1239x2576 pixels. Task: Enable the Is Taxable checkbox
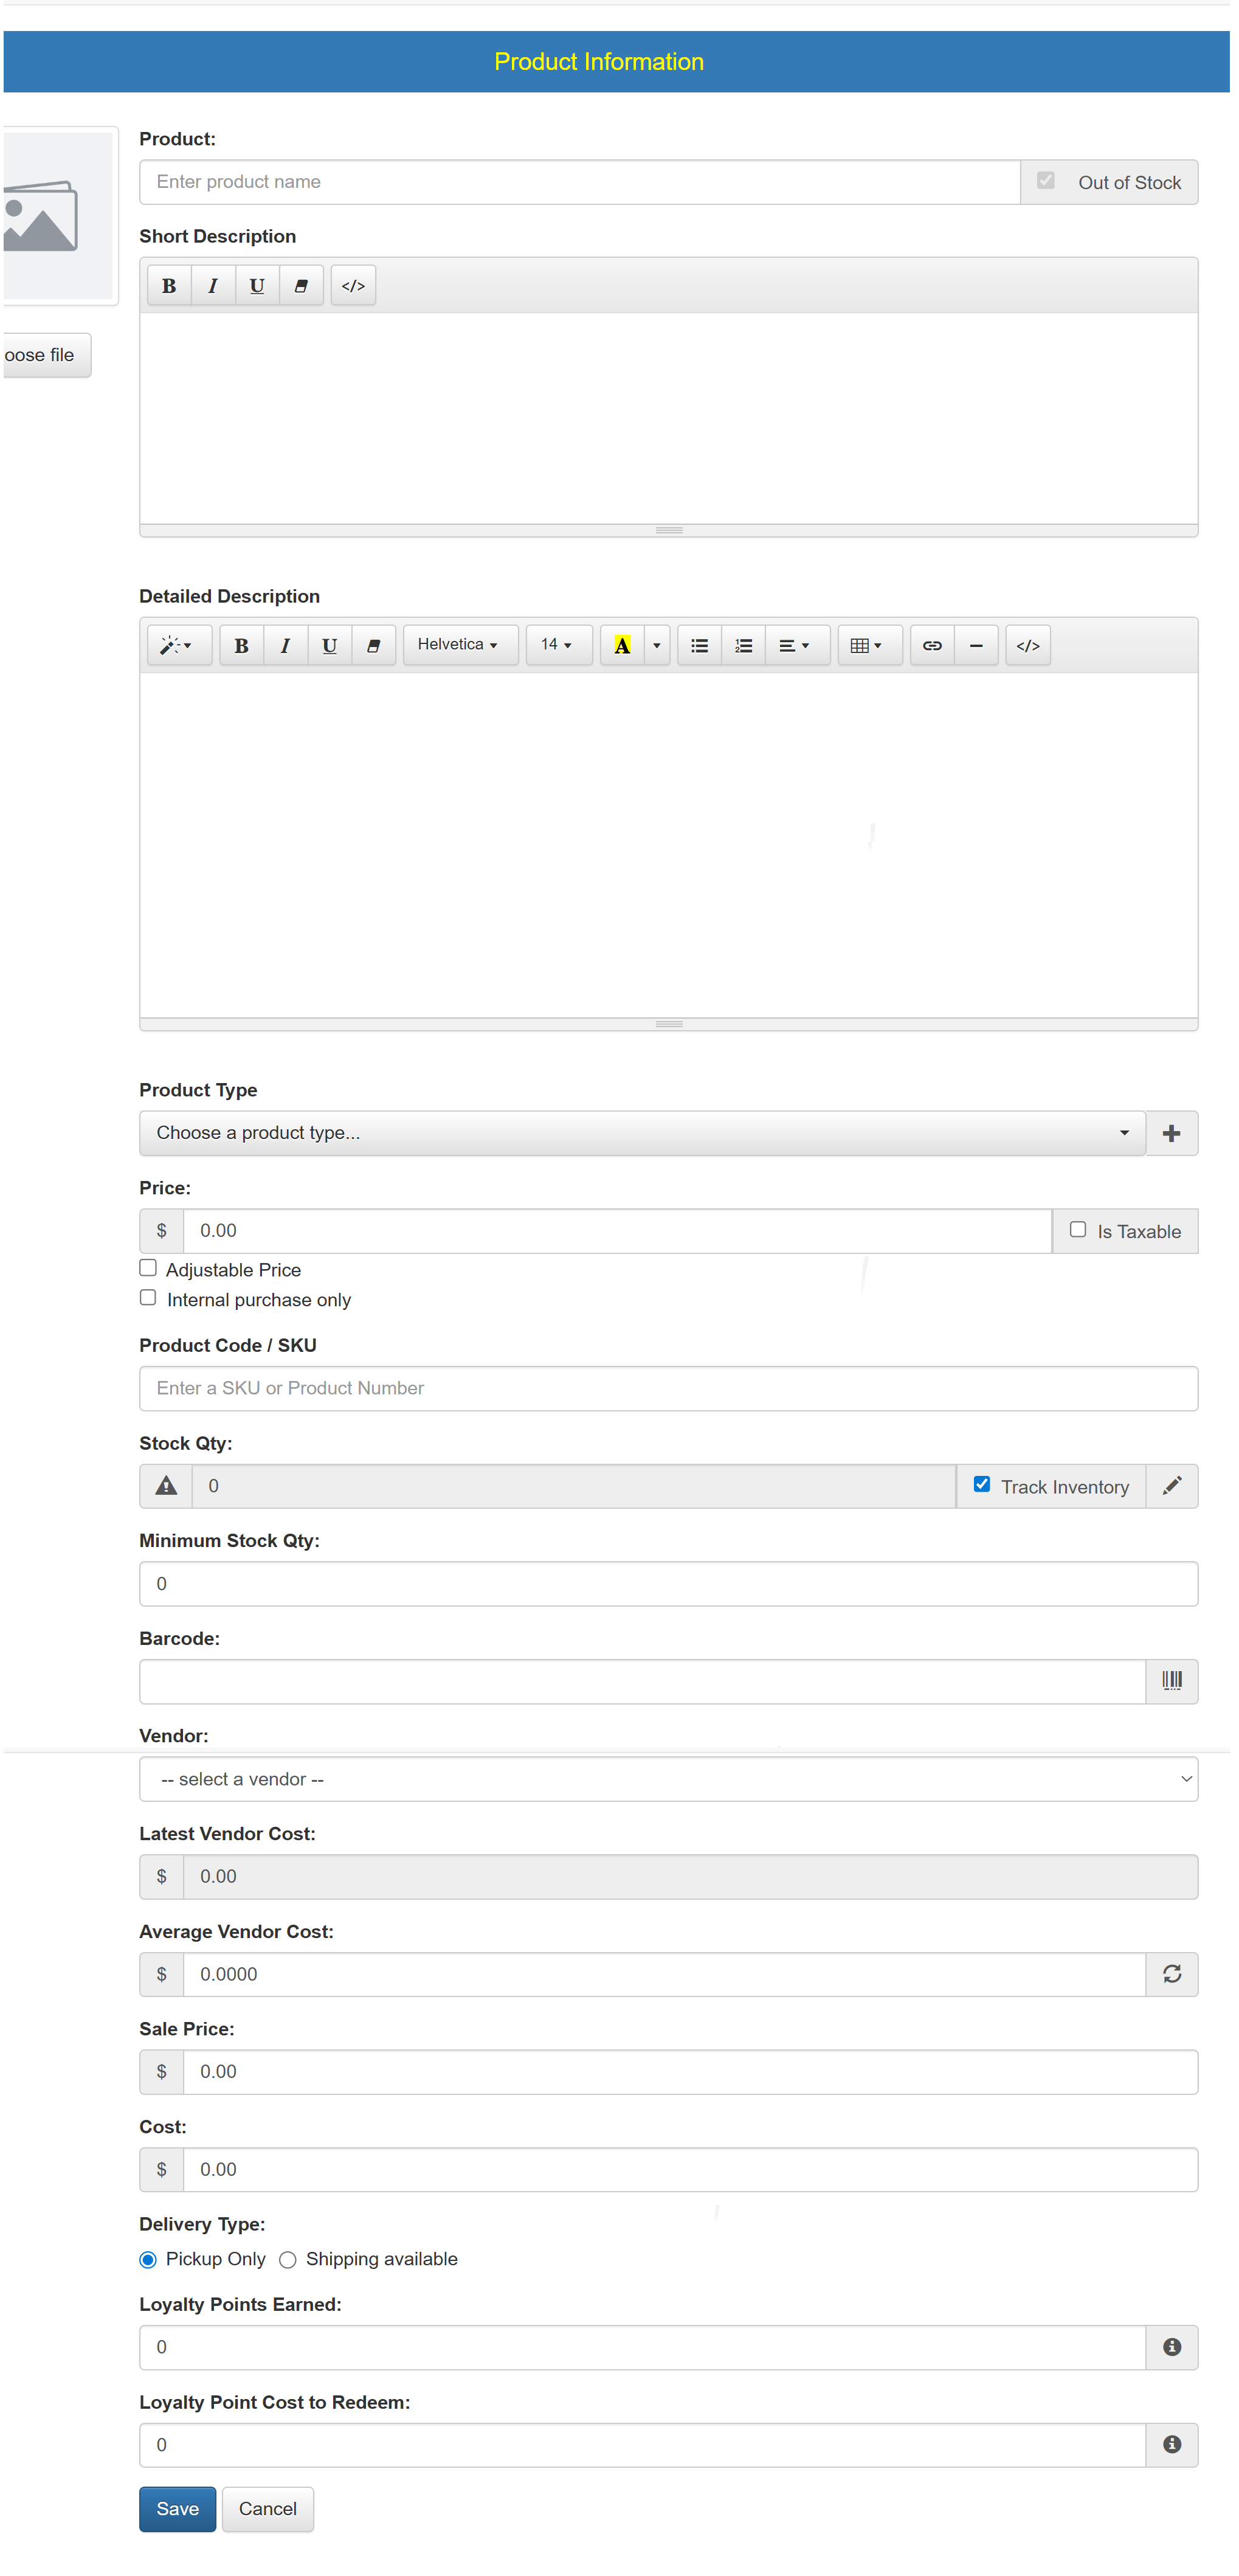pos(1077,1230)
